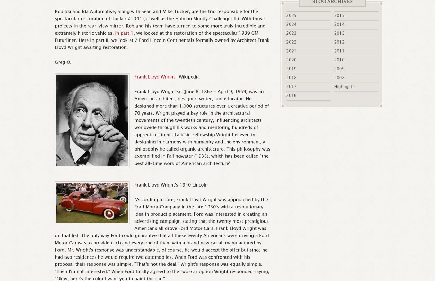
Task: Open the 2018 blog archive
Action: [x=291, y=78]
